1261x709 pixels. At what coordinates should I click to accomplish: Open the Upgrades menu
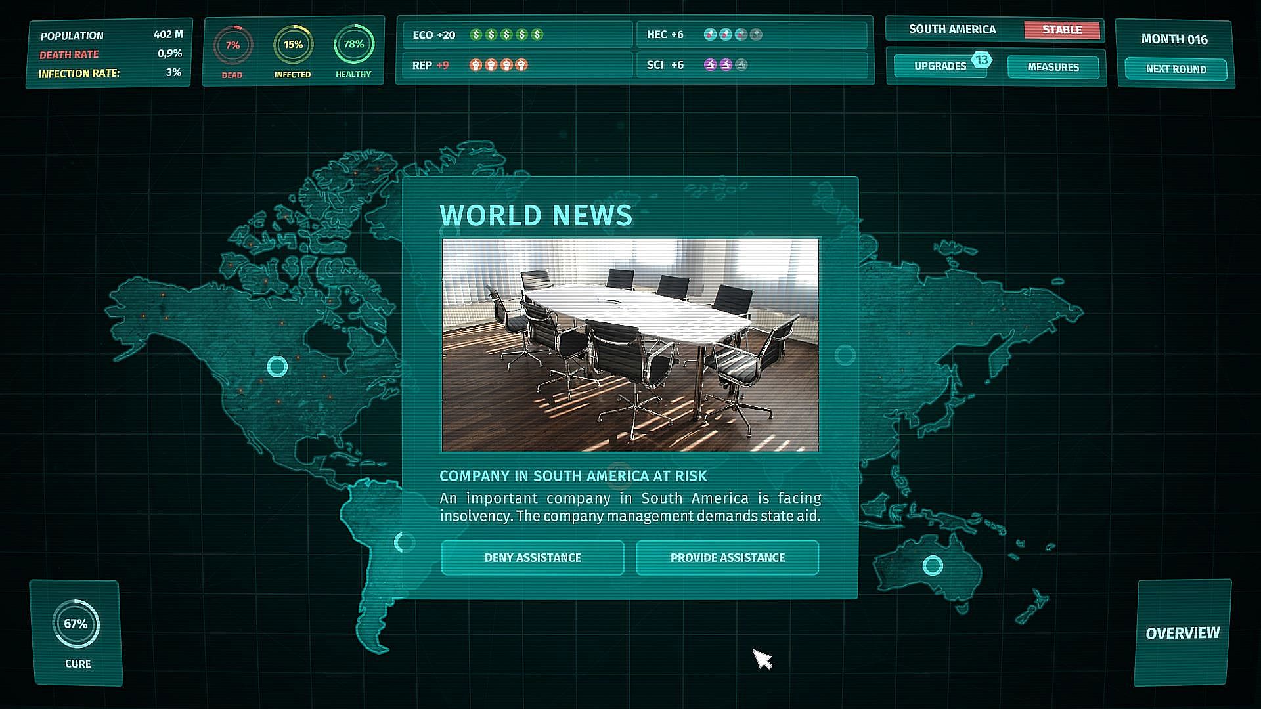point(940,67)
